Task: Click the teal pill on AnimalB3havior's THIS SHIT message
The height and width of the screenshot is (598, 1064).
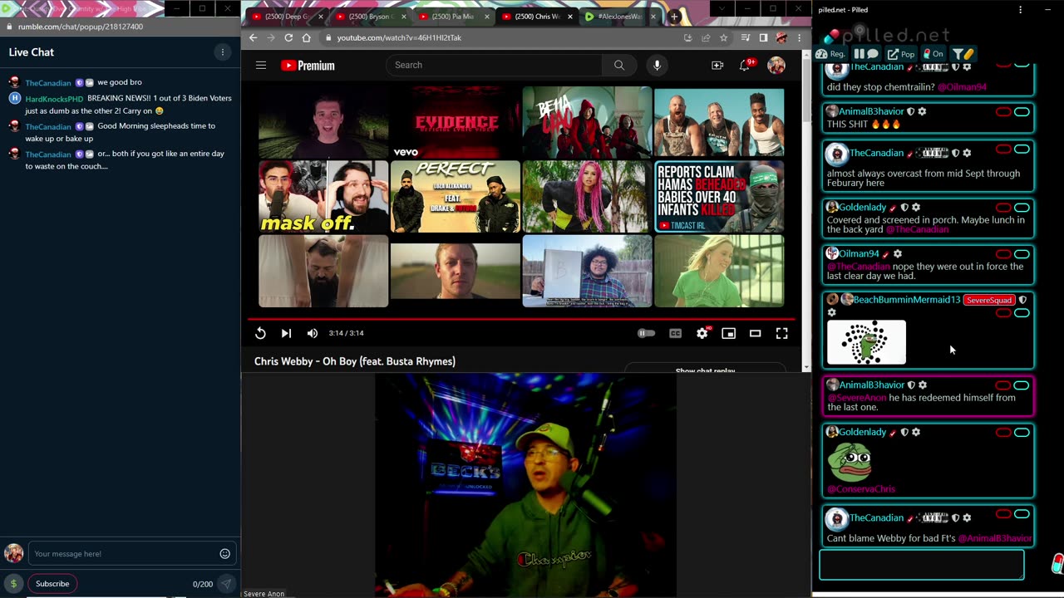Action: click(x=1022, y=112)
